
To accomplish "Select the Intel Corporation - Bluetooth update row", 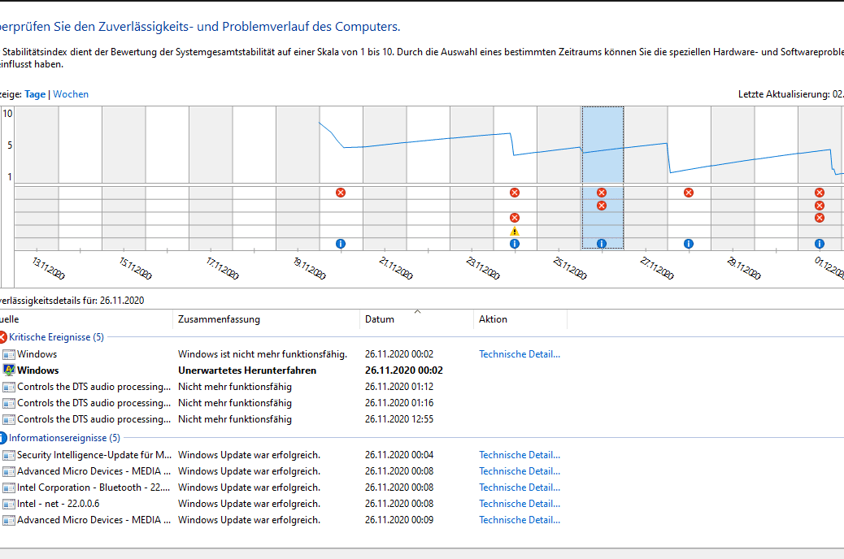I will click(94, 487).
